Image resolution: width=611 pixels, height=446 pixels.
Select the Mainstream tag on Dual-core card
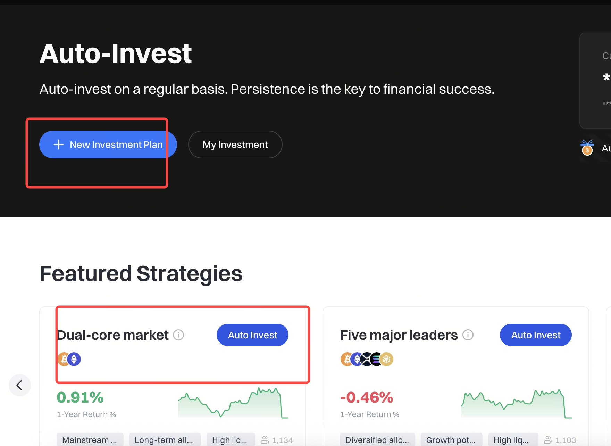click(x=90, y=440)
